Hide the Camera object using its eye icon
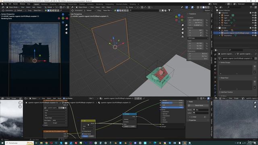 [253, 15]
